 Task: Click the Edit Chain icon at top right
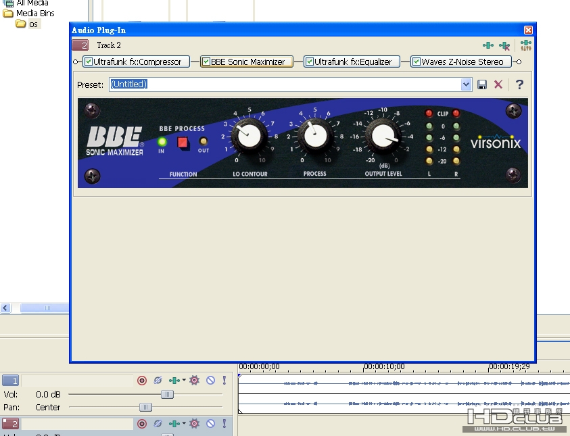tap(525, 45)
